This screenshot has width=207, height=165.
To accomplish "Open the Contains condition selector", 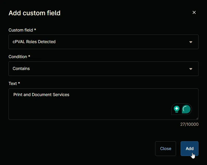I will coord(103,69).
